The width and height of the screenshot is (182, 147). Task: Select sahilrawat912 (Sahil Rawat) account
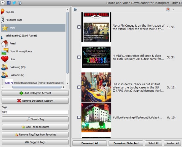click(x=21, y=36)
